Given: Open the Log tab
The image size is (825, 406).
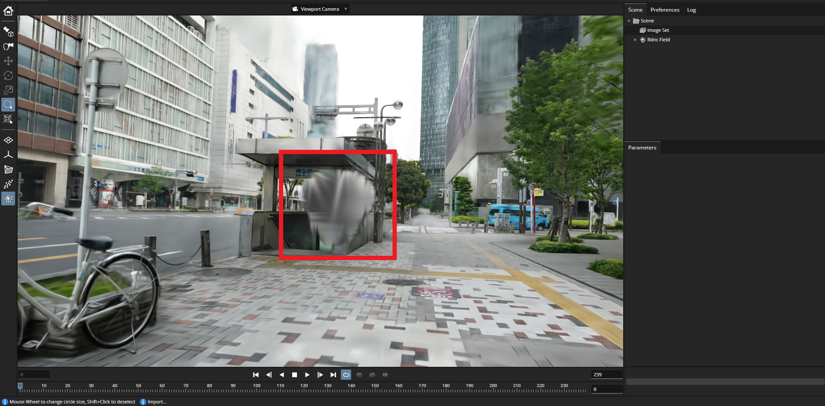Looking at the screenshot, I should click(691, 9).
